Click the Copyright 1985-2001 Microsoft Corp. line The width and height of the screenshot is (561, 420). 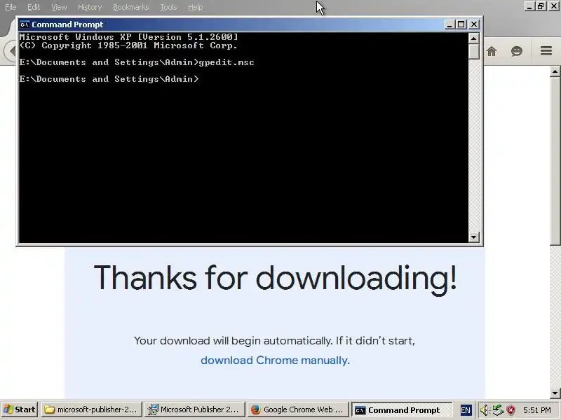pyautogui.click(x=128, y=45)
